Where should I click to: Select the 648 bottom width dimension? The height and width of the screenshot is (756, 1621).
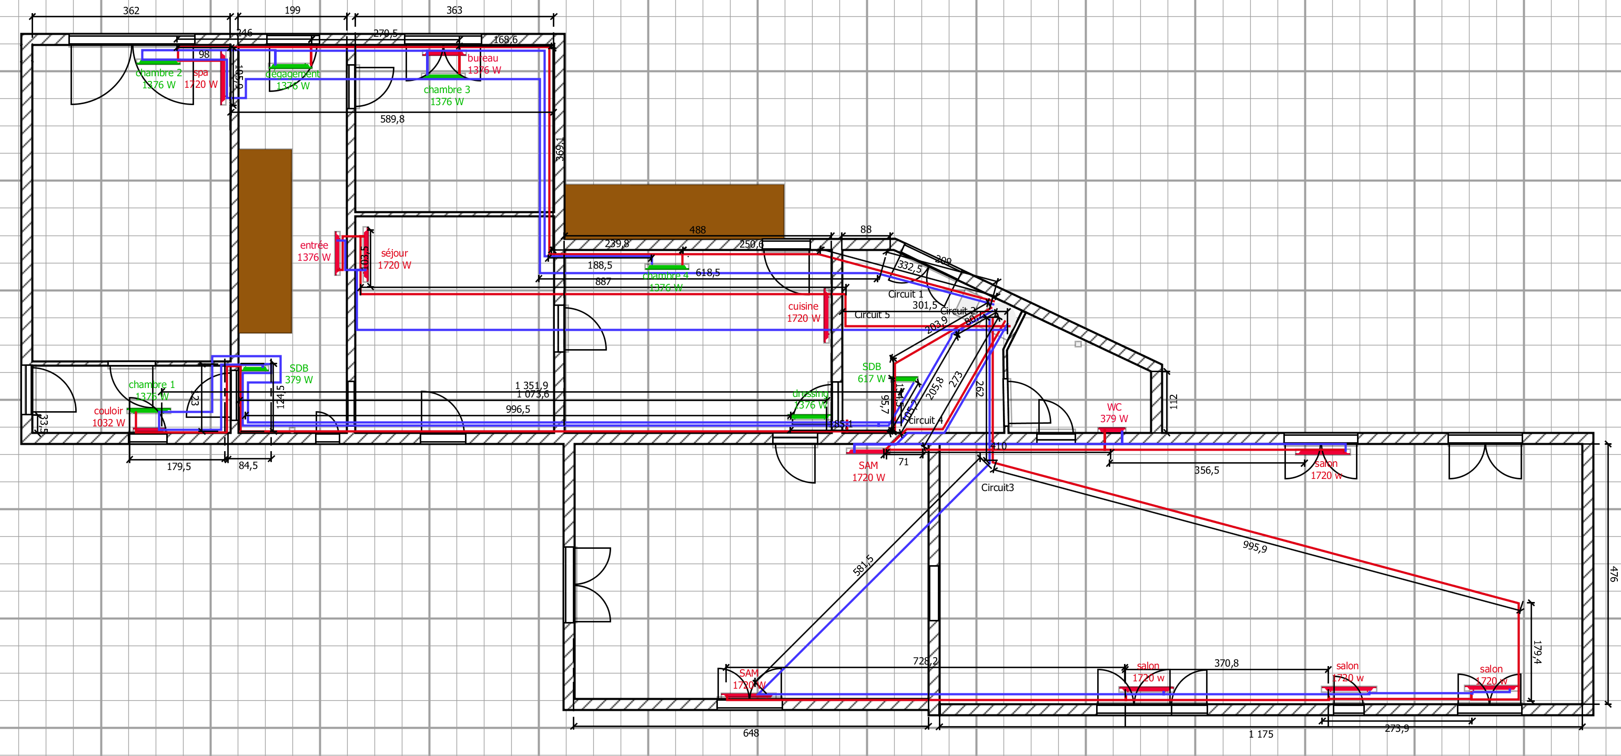(x=751, y=733)
